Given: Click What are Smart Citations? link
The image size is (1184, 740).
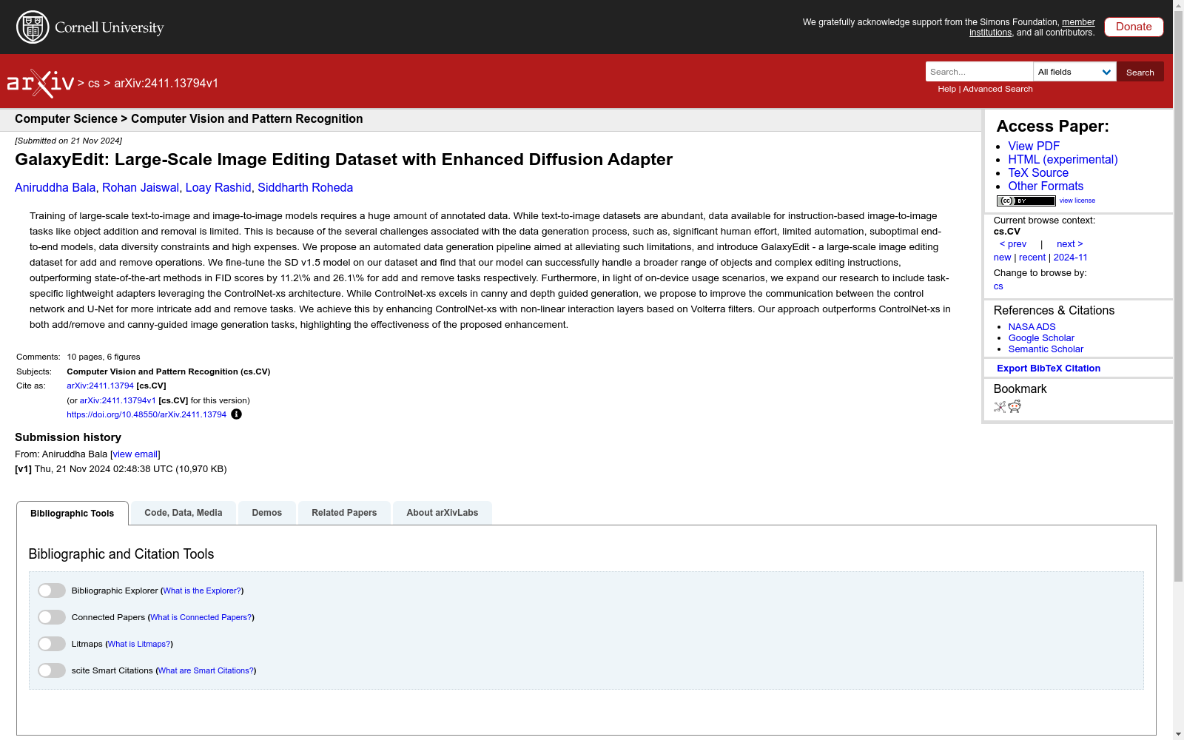Looking at the screenshot, I should [x=206, y=670].
